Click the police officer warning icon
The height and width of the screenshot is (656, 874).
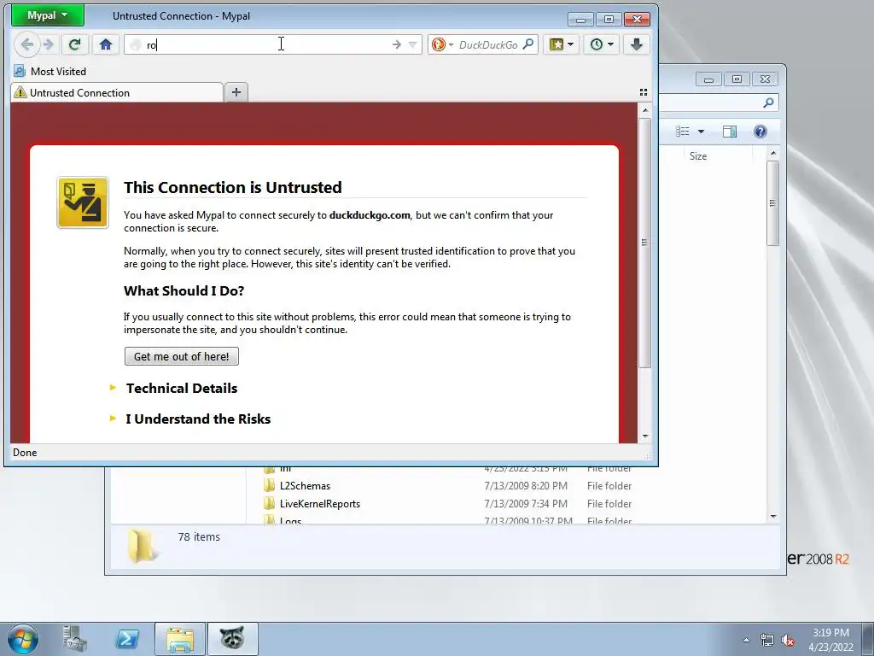83,202
